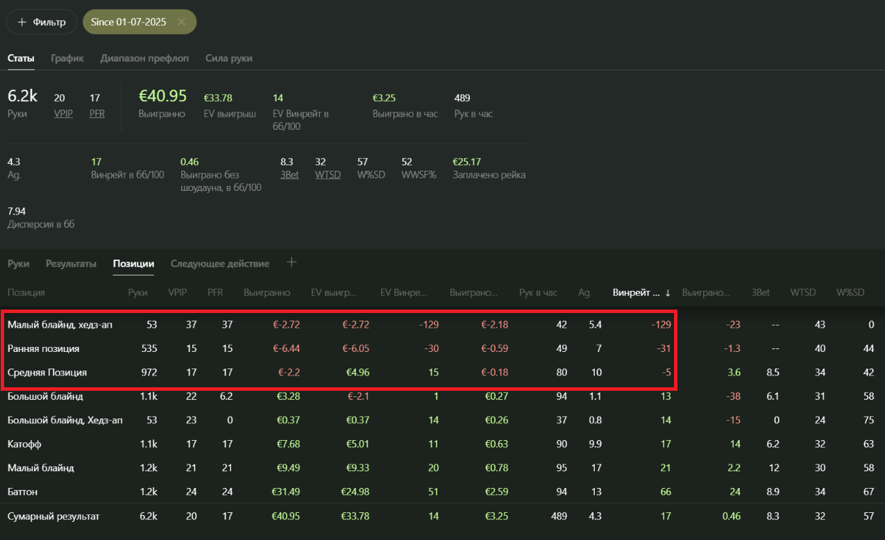
Task: Add a new filter with the Фильтр button
Action: tap(42, 22)
